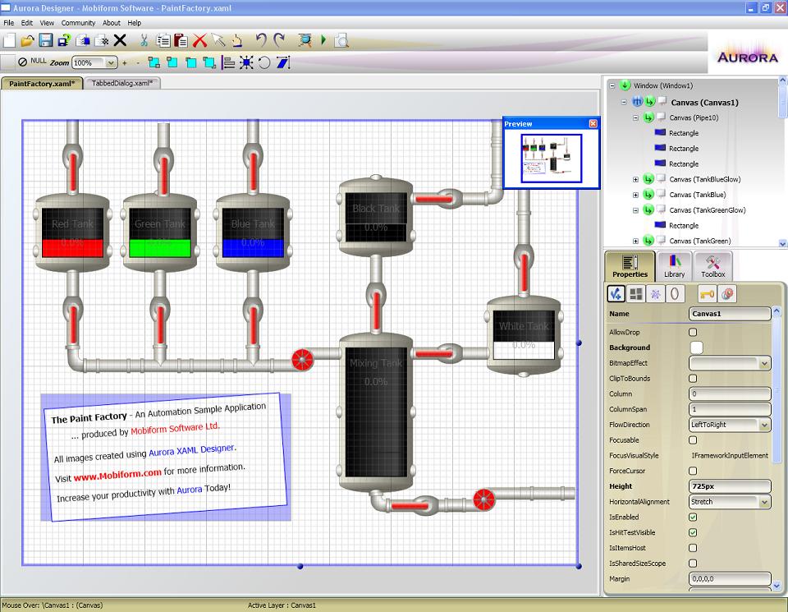Switch to the Toolbox panel tab
788x612 pixels.
(712, 266)
